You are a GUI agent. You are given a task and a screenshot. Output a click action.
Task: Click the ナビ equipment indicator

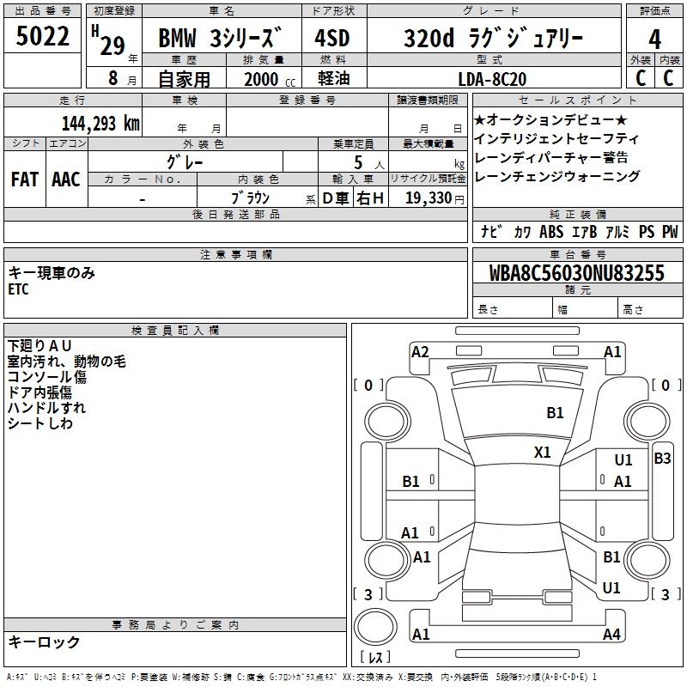click(491, 232)
